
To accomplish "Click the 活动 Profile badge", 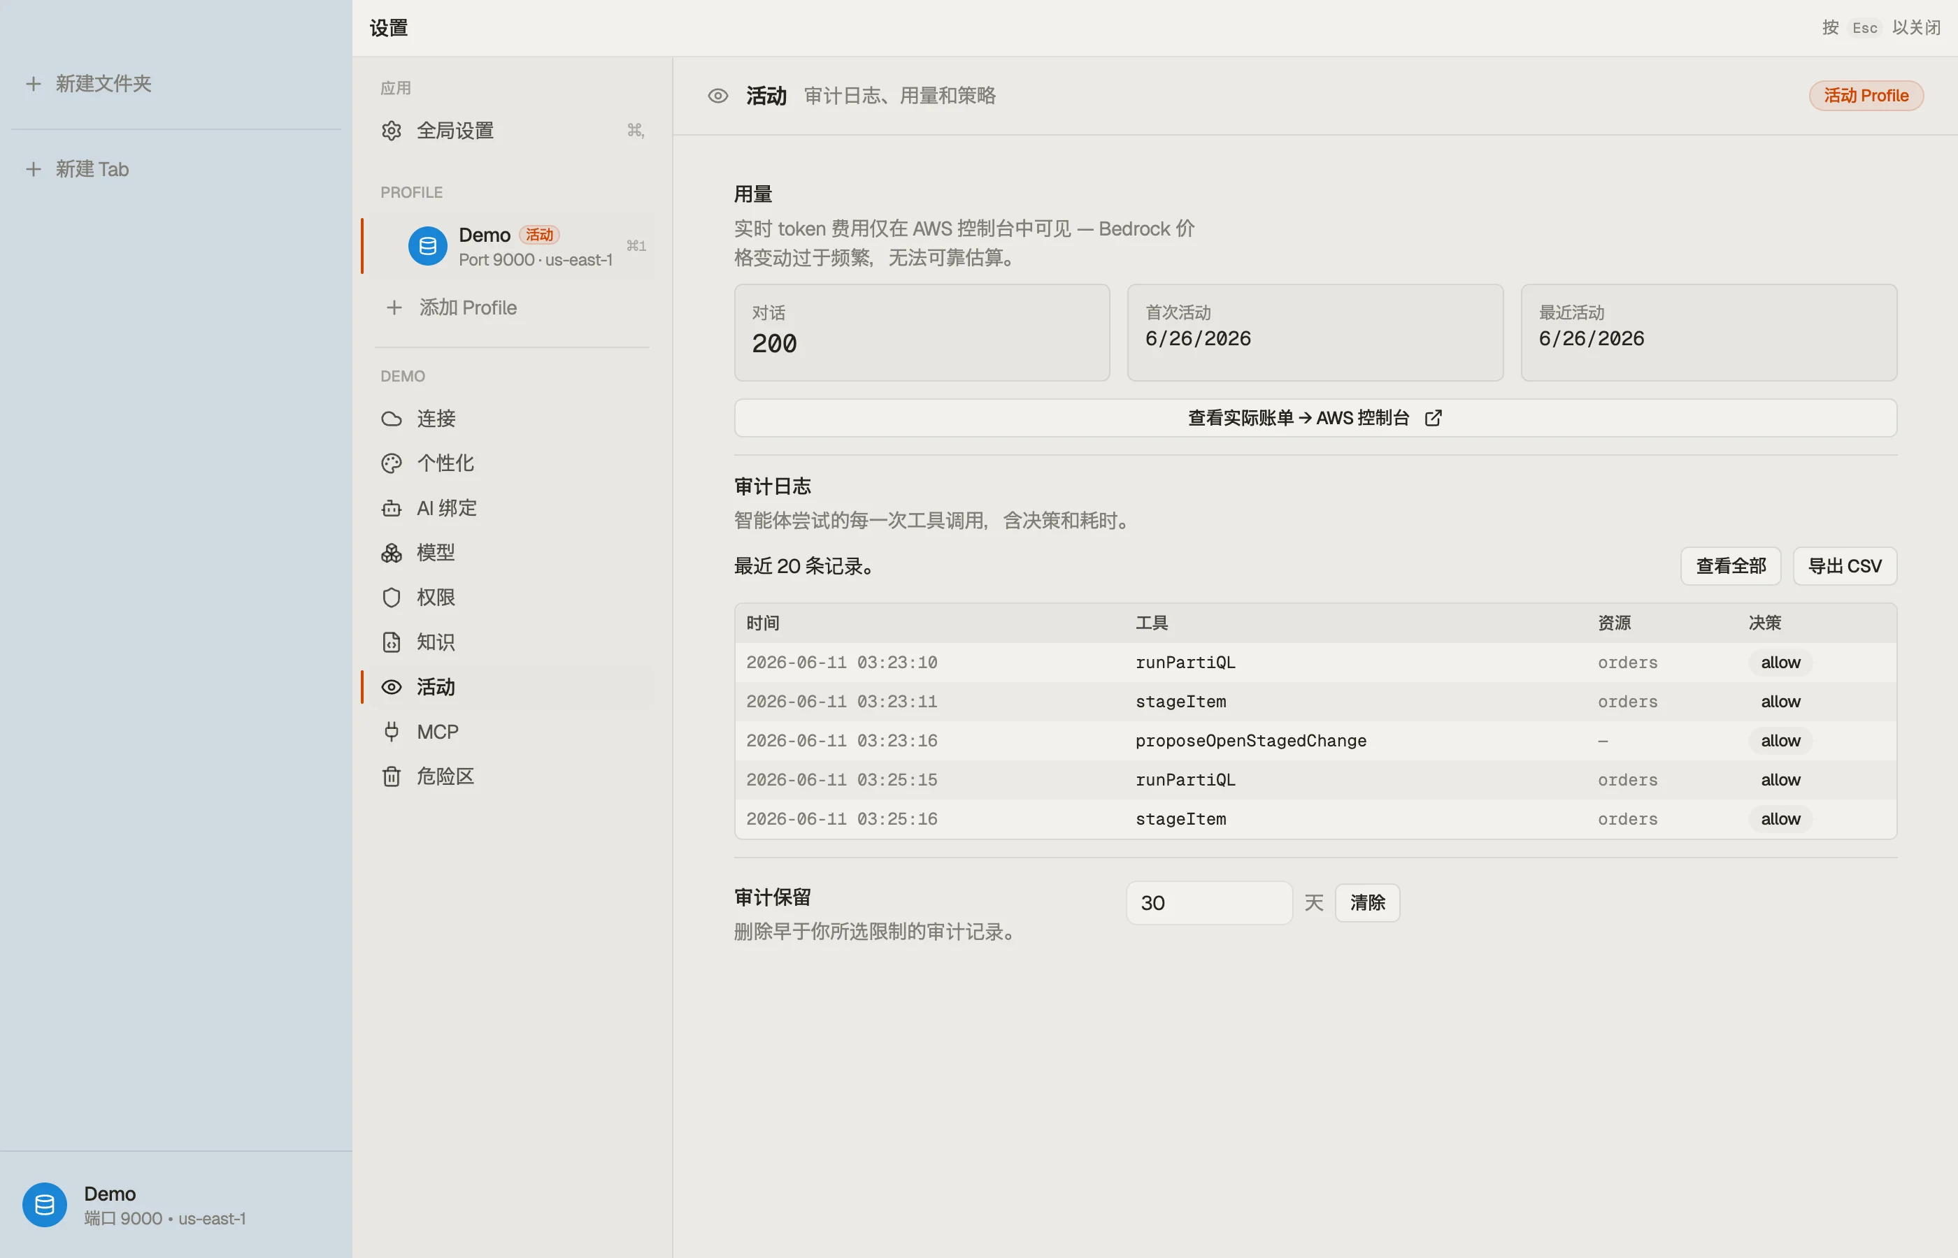I will point(1866,96).
